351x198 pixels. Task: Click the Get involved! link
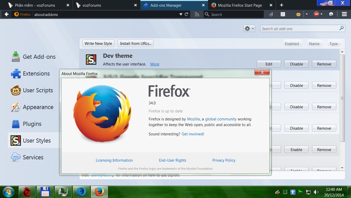tap(193, 134)
